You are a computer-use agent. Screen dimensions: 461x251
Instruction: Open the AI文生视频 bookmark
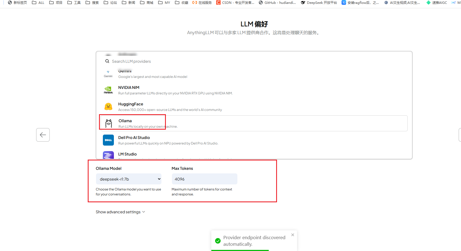[402, 3]
